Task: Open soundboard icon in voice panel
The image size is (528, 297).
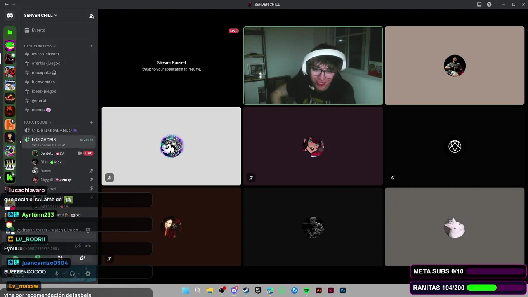Action: [82, 258]
